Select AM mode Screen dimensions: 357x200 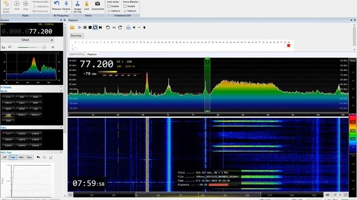22,97
